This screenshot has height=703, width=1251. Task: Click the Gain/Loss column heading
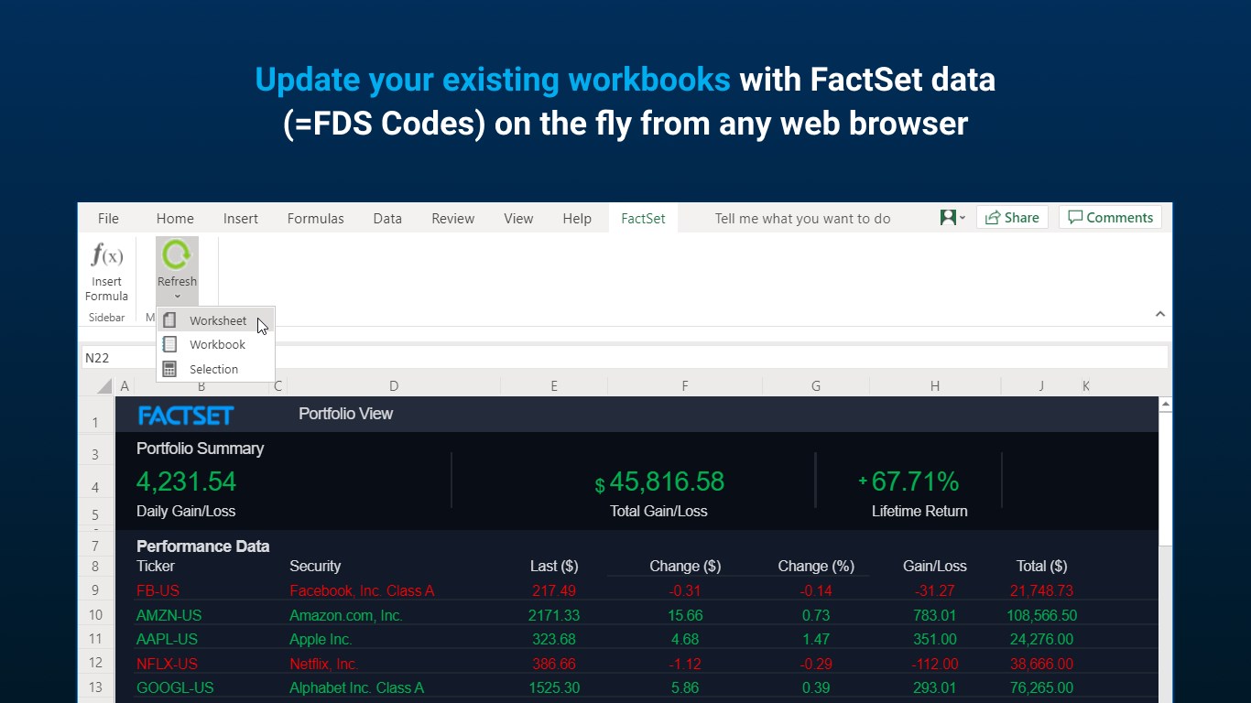click(934, 566)
